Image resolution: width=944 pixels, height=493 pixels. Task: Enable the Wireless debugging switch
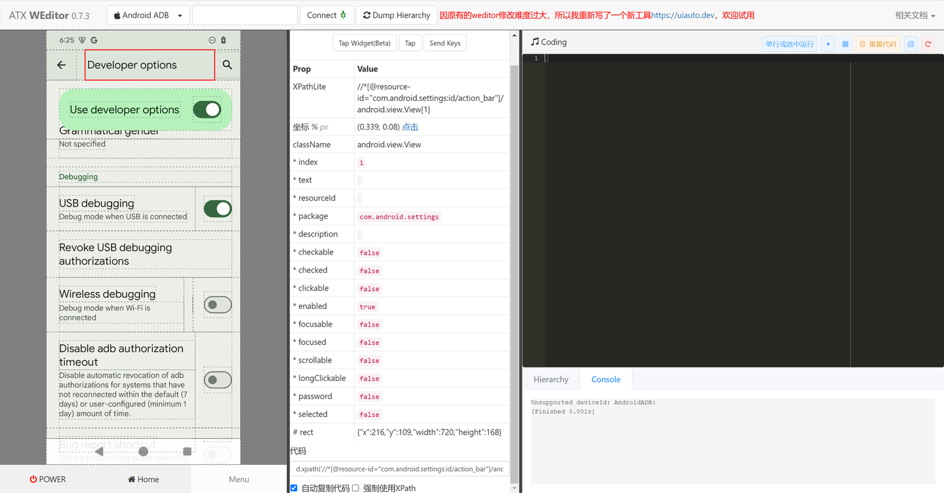[218, 304]
